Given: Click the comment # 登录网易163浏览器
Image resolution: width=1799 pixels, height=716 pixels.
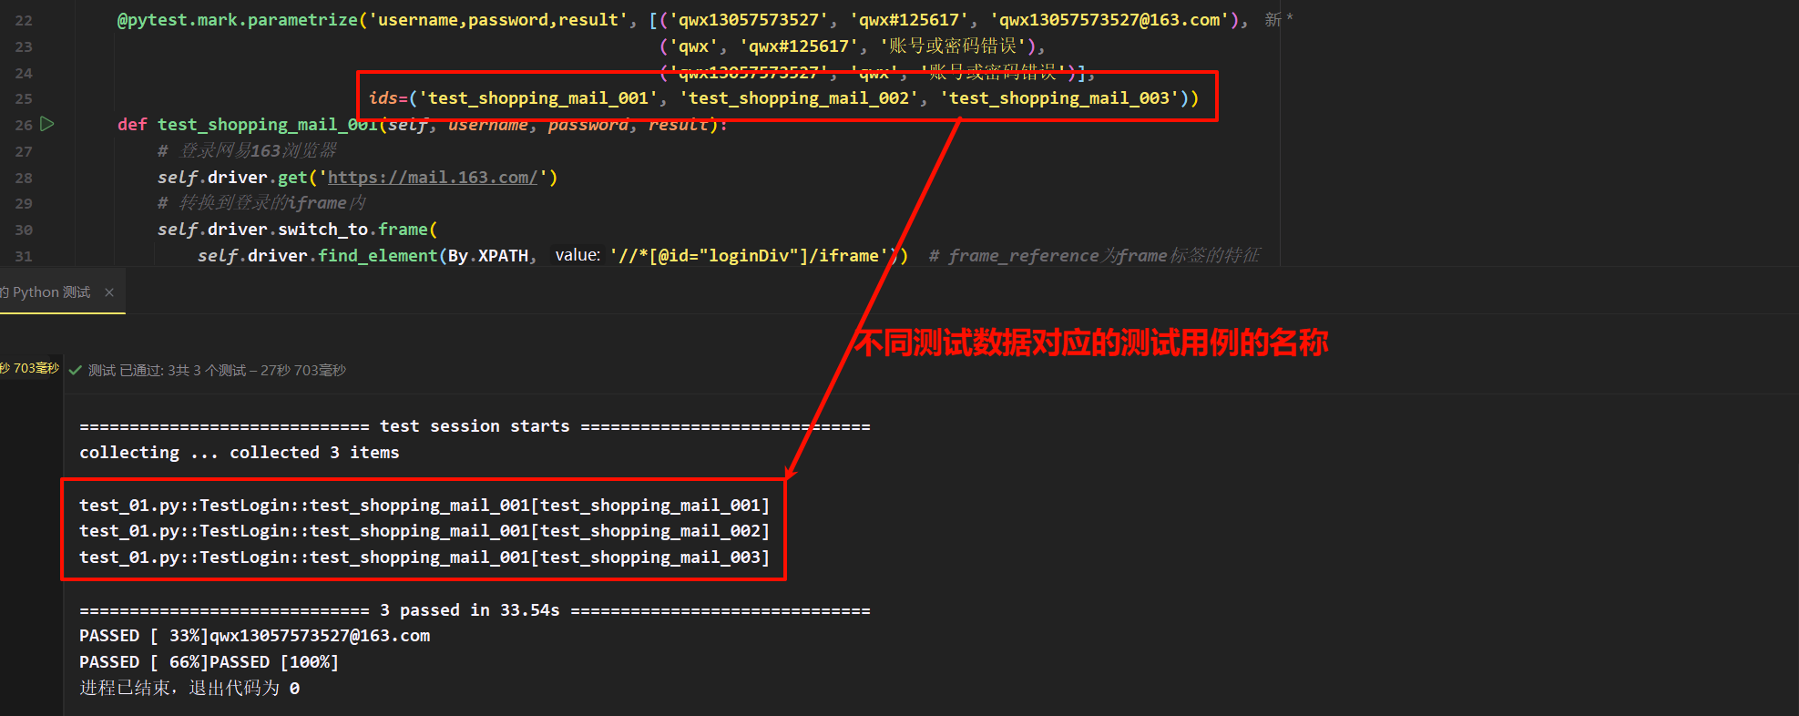Looking at the screenshot, I should point(247,150).
